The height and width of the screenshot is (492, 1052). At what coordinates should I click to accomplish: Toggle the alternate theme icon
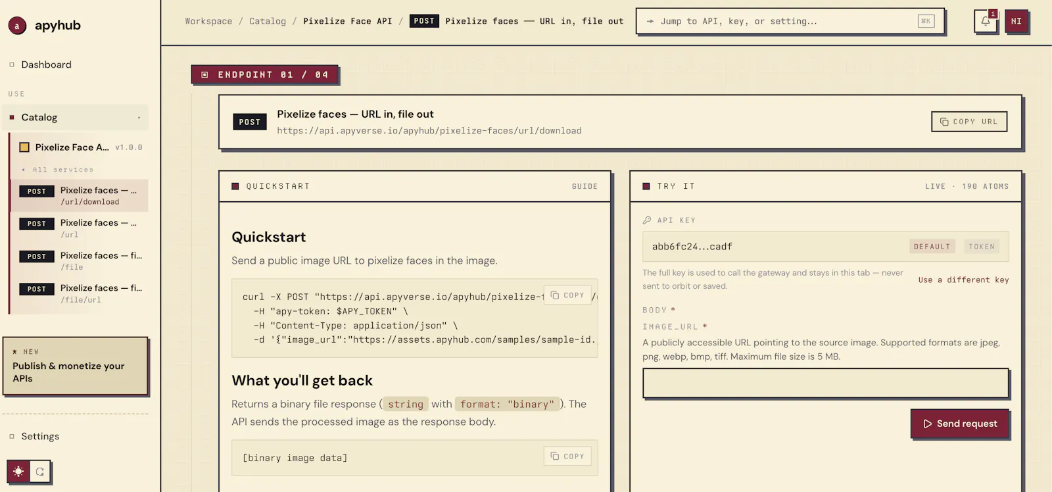click(40, 472)
